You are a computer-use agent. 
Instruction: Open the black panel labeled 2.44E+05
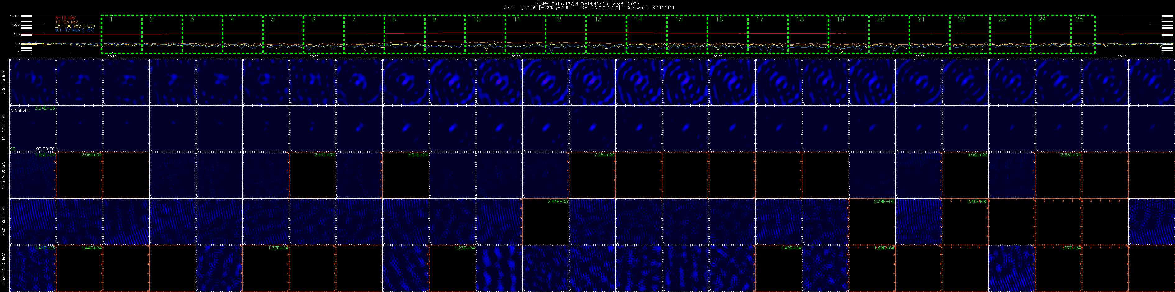[546, 222]
